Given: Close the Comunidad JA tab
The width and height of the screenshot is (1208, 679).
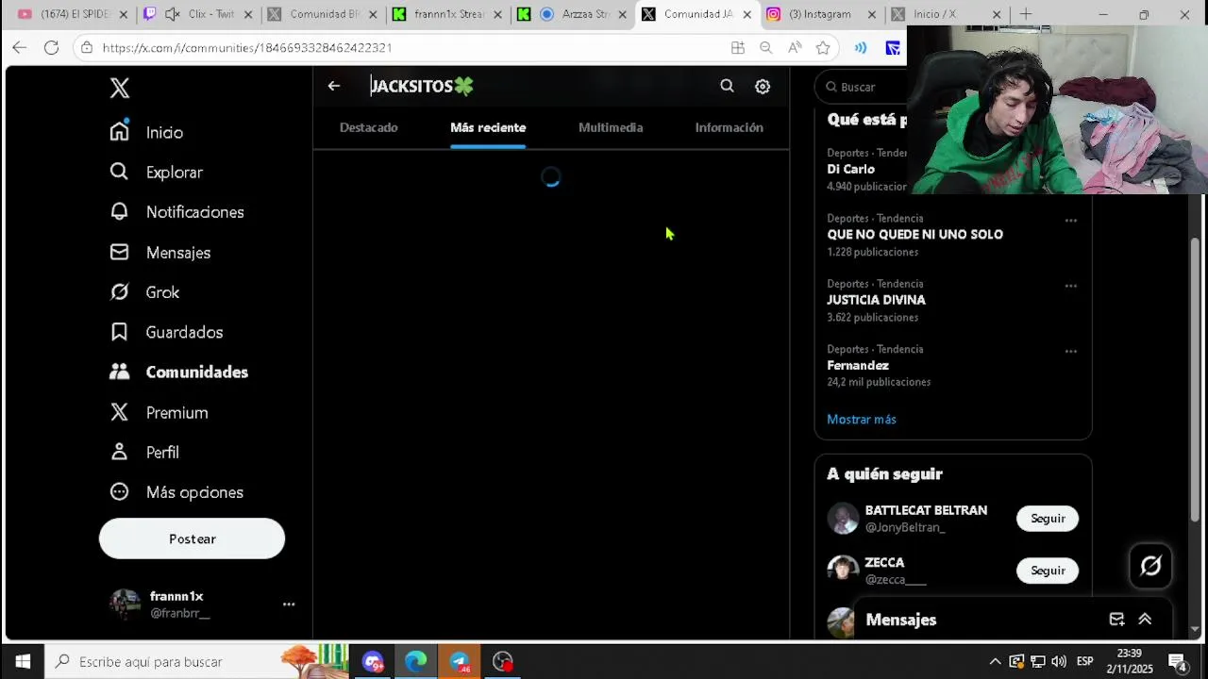Looking at the screenshot, I should pos(747,14).
